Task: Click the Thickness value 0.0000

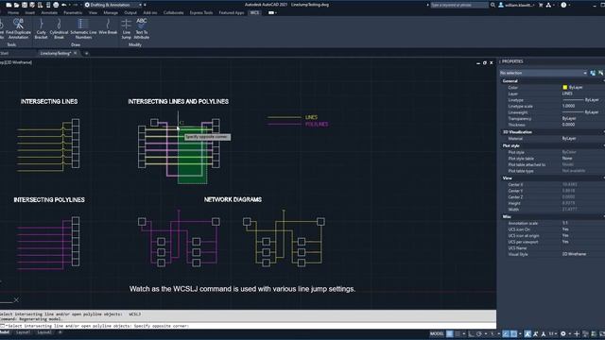Action: (x=568, y=125)
